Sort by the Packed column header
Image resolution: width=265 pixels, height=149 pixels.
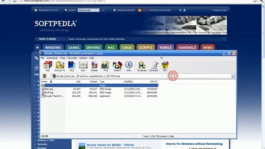[x=90, y=82]
